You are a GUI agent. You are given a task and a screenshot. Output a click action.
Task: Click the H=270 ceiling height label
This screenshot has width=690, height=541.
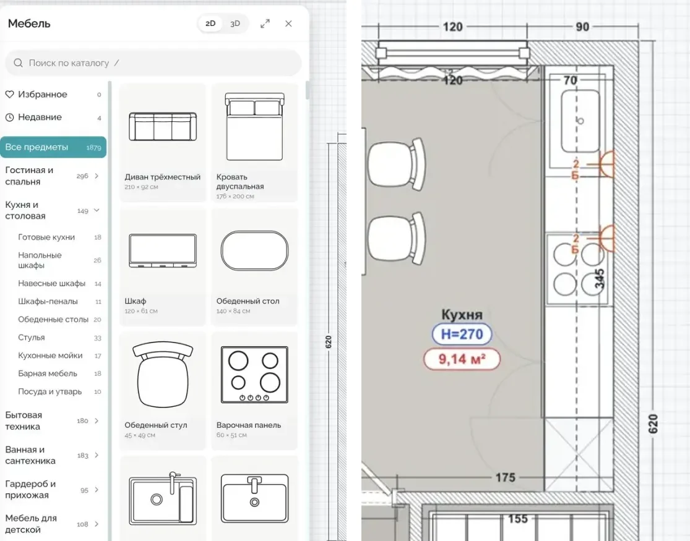(462, 334)
